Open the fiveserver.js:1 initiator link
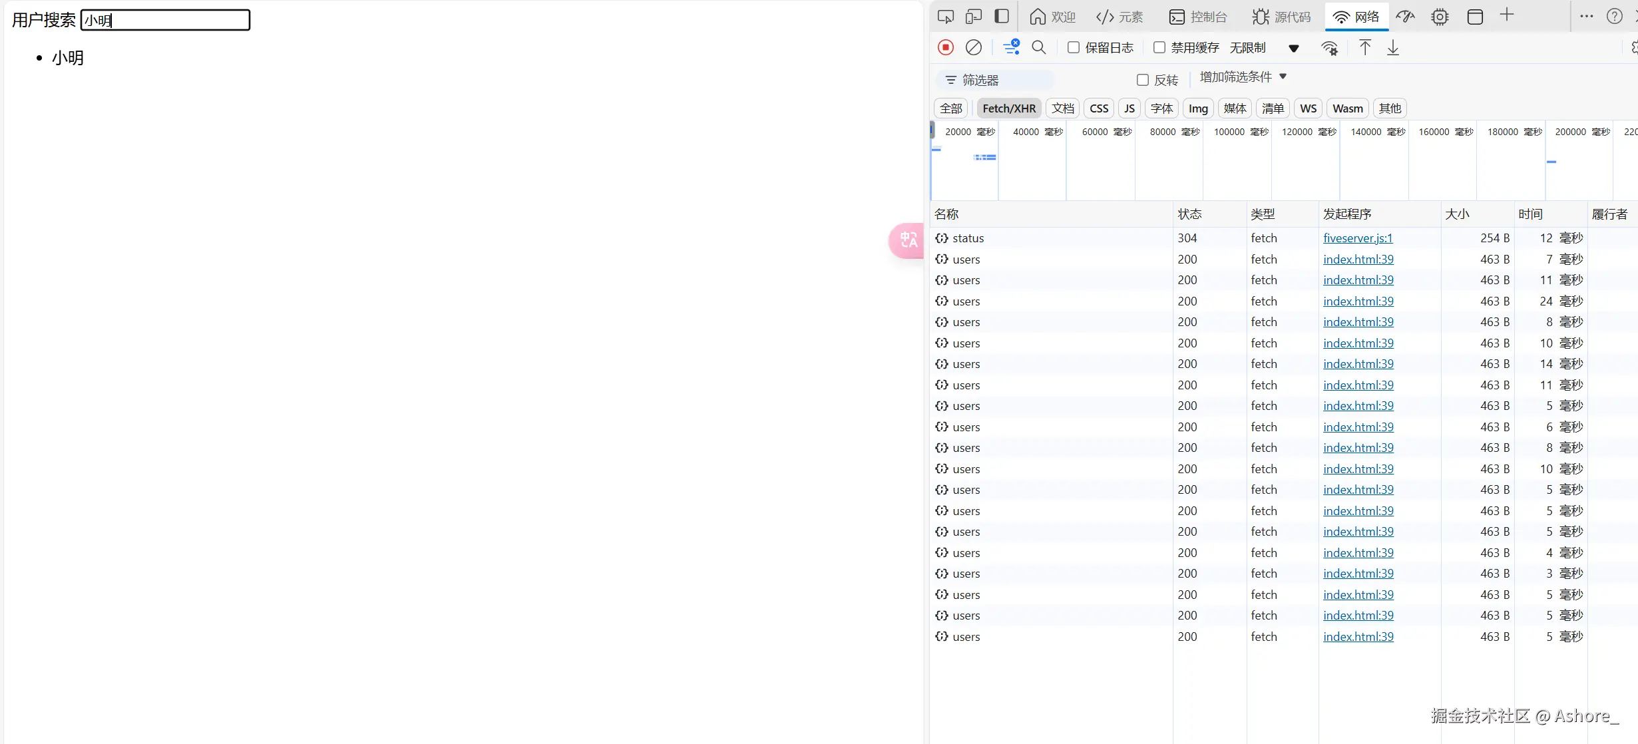 pos(1357,238)
